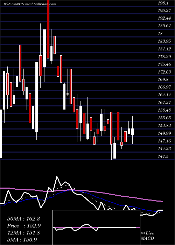Screen dimensions: 175x245
Task: Select the 198.1 price axis label
Action: (163, 3)
